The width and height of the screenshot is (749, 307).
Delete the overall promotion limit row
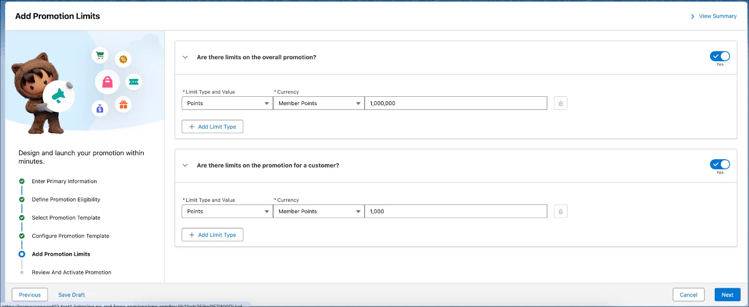(560, 103)
